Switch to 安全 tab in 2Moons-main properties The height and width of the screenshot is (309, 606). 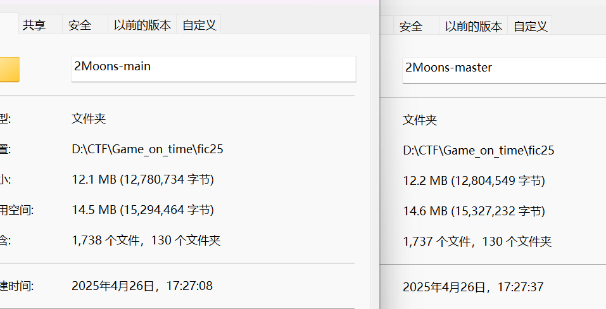coord(80,25)
